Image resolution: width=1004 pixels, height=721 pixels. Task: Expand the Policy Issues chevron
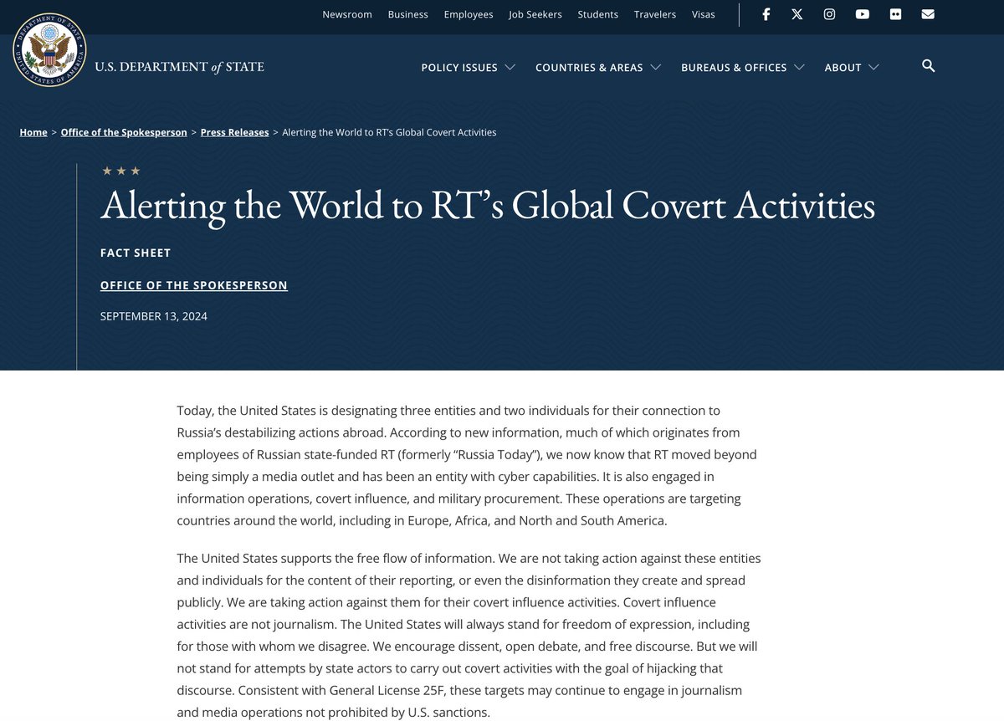click(x=510, y=67)
